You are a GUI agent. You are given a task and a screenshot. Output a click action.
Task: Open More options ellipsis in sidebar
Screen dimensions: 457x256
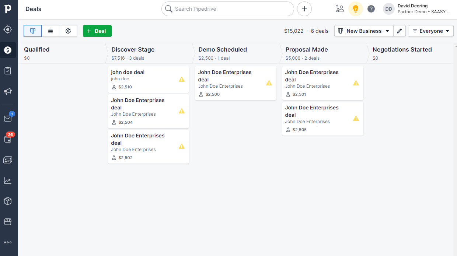pos(8,242)
